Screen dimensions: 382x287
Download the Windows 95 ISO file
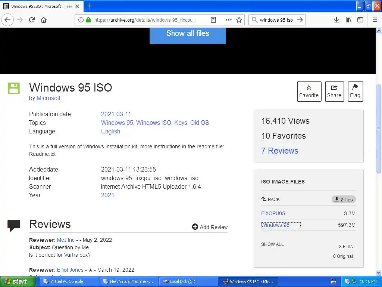click(275, 225)
